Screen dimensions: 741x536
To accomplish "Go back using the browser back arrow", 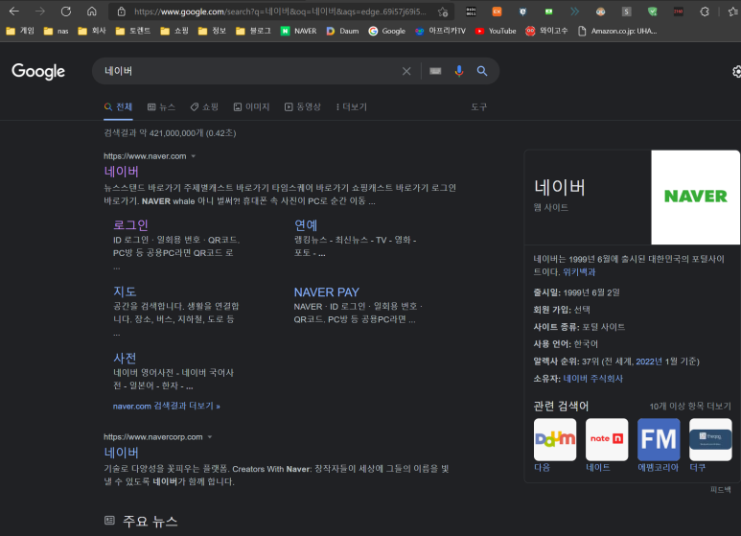I will pyautogui.click(x=14, y=11).
